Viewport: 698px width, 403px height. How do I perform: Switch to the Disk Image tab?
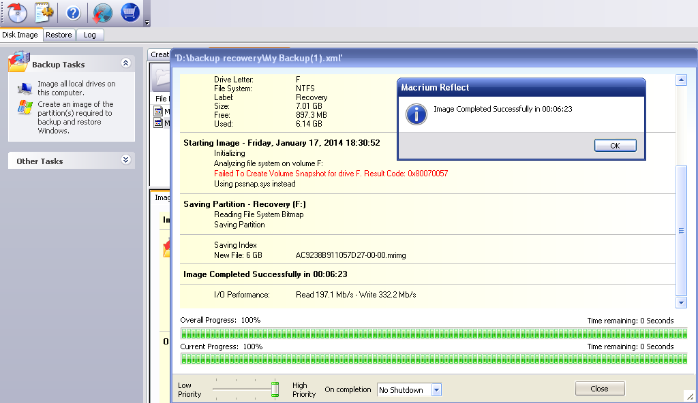pos(20,35)
